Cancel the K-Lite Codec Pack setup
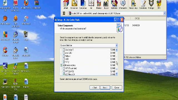This screenshot has height=100, width=178. click(x=117, y=87)
